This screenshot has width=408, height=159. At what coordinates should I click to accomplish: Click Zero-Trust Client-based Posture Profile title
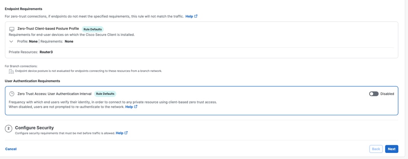48,29
